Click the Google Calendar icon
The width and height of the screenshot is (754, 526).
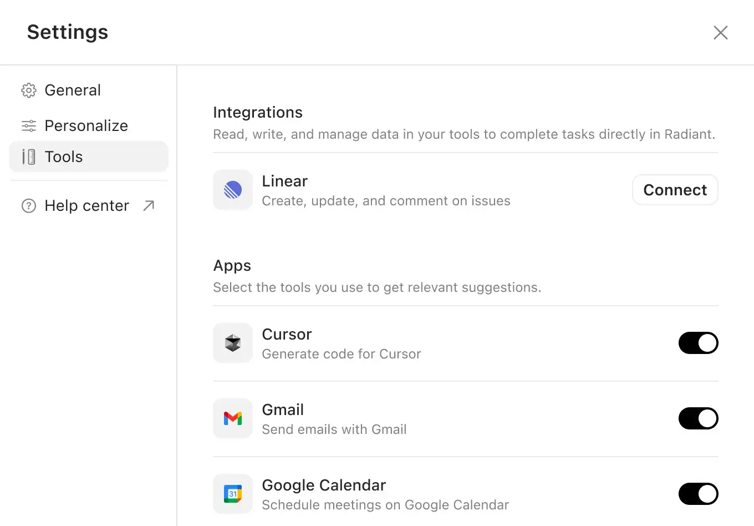(x=232, y=494)
